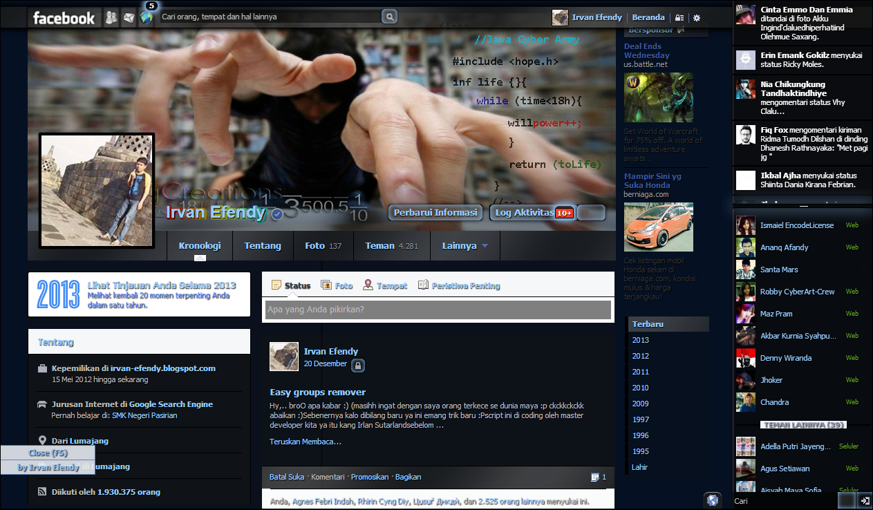
Task: Click Deal Ends Wednesday ad title
Action: tap(647, 50)
